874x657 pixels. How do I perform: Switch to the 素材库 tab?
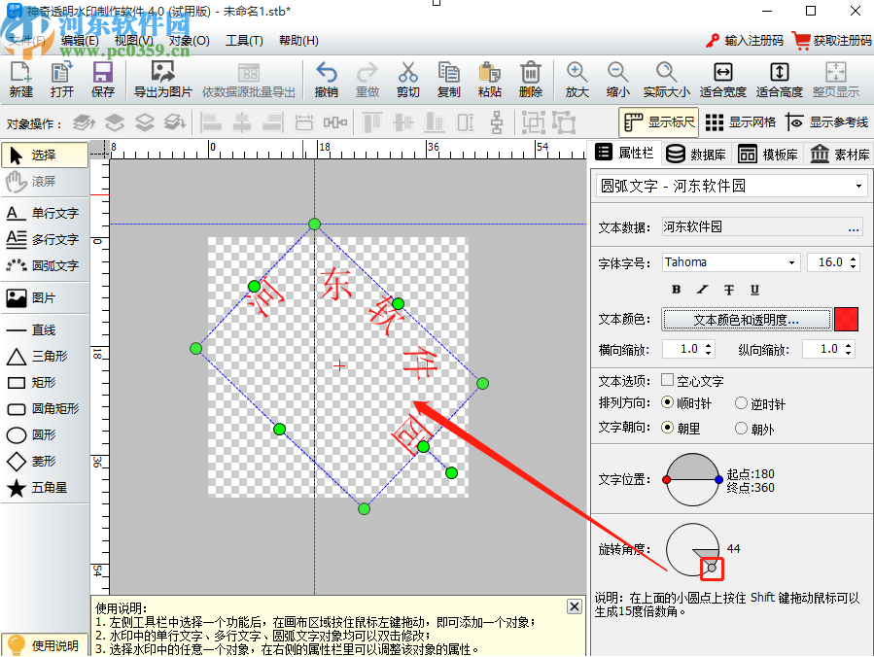[x=840, y=155]
